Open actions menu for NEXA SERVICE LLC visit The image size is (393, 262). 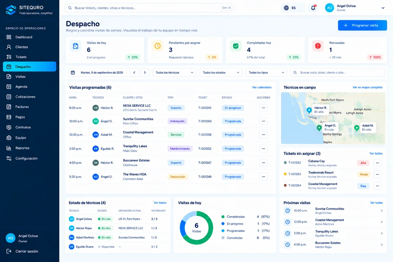(263, 108)
